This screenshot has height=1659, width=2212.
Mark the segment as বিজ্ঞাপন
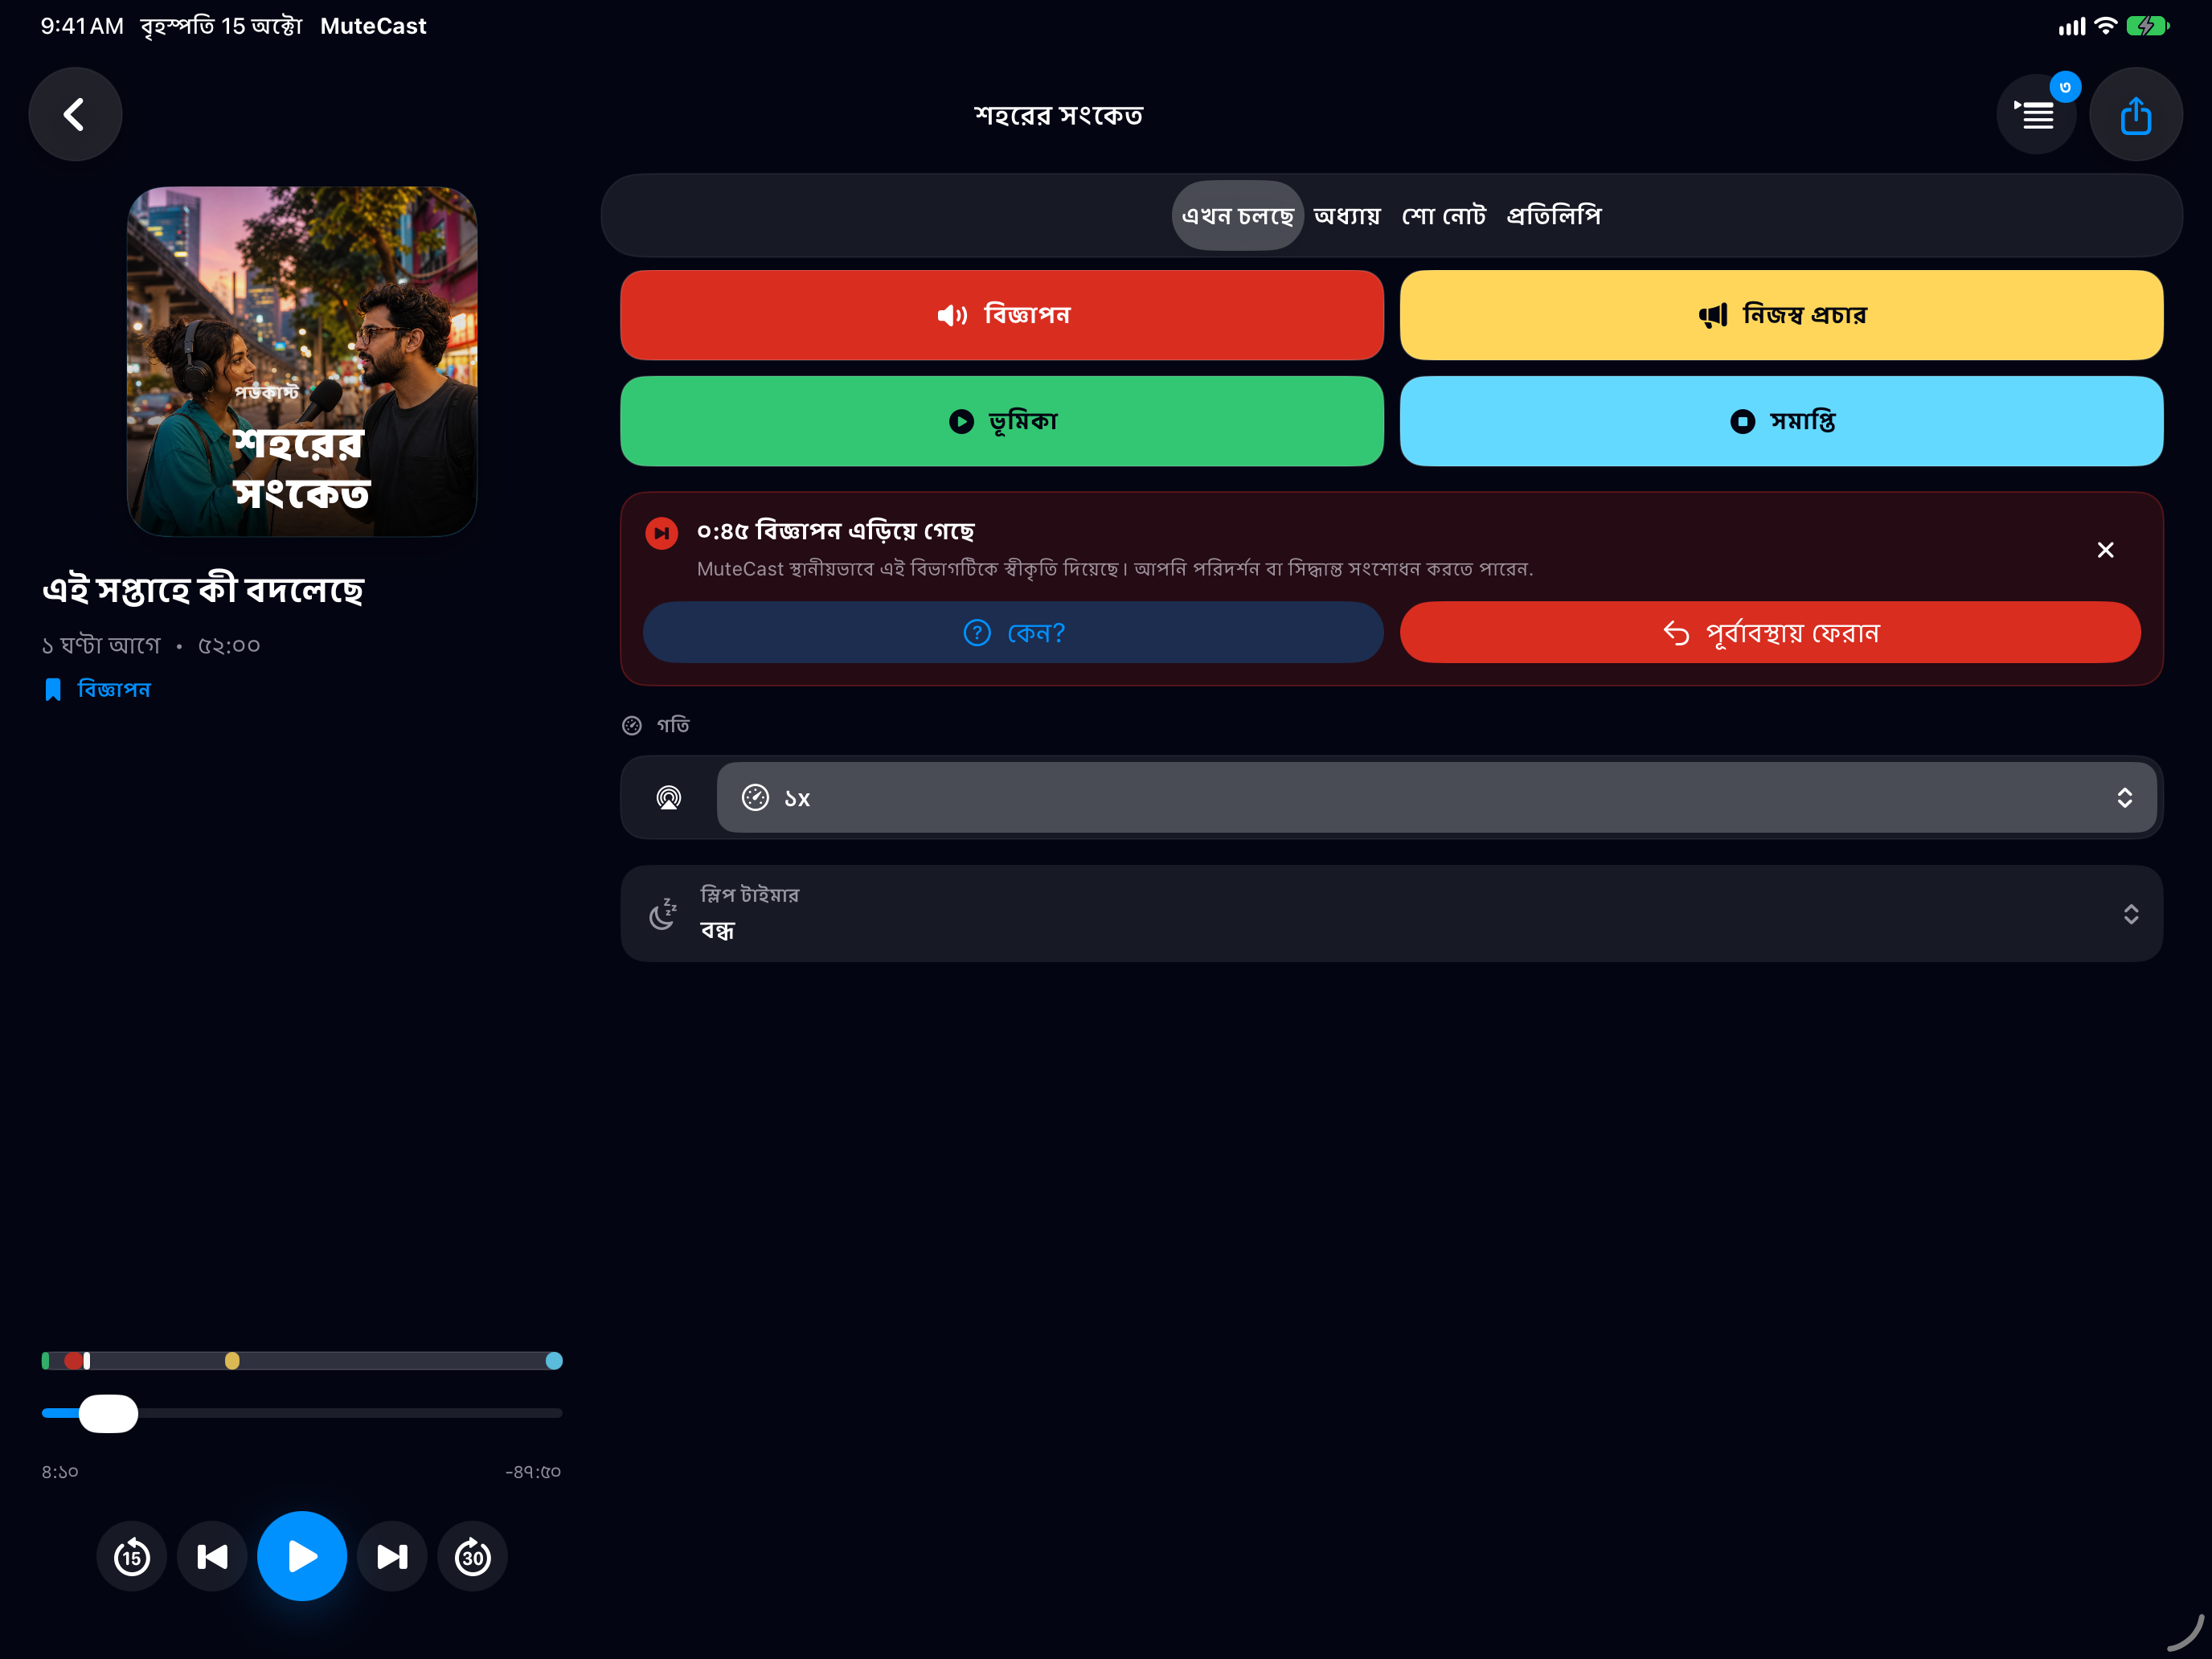click(x=1002, y=315)
